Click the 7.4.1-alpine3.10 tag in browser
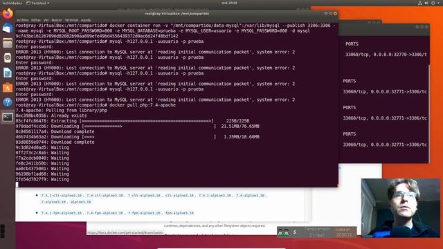The height and width of the screenshot is (249, 443). tap(215, 195)
